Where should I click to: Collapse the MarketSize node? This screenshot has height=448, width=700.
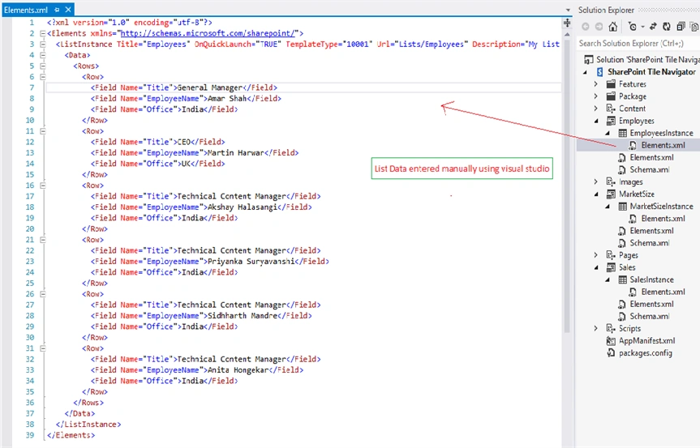596,194
